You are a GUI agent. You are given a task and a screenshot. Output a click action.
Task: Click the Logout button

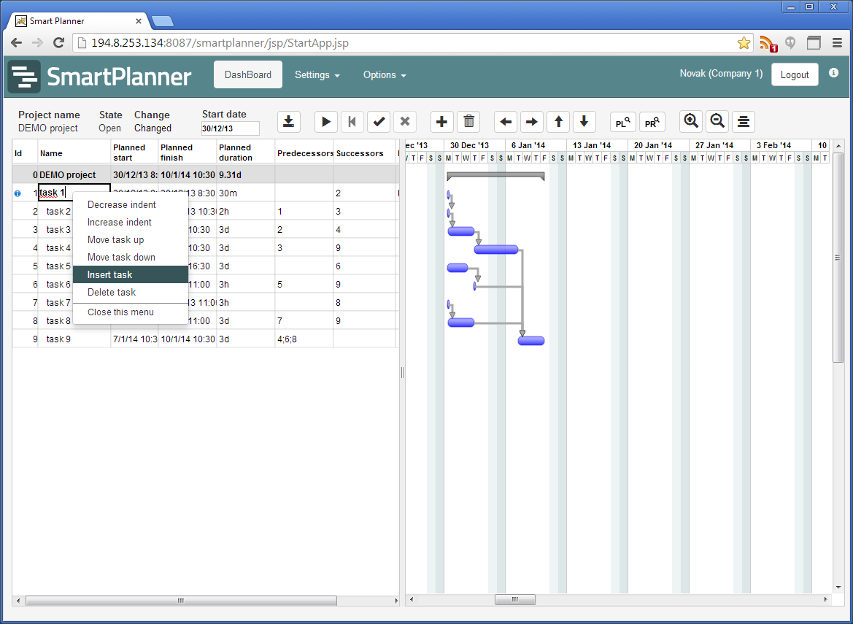pyautogui.click(x=794, y=74)
